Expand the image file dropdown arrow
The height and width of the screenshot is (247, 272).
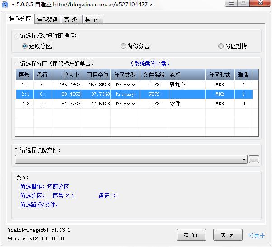[244, 160]
